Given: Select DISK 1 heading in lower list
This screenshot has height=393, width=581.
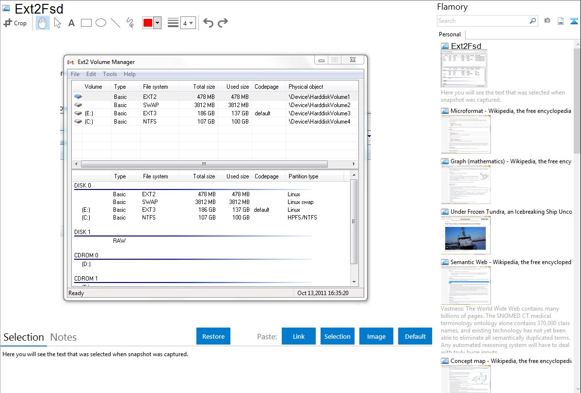Looking at the screenshot, I should pyautogui.click(x=82, y=232).
